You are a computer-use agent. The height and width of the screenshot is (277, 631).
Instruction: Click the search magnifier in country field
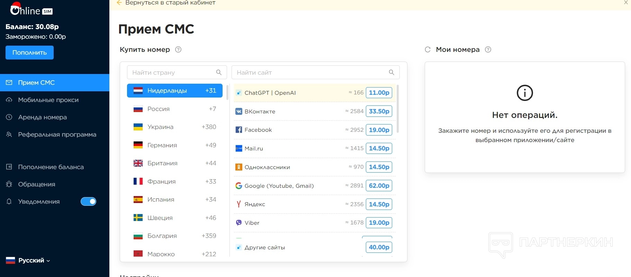(x=219, y=72)
